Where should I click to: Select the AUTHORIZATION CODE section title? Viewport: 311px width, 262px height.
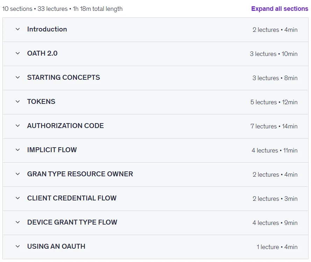point(65,126)
